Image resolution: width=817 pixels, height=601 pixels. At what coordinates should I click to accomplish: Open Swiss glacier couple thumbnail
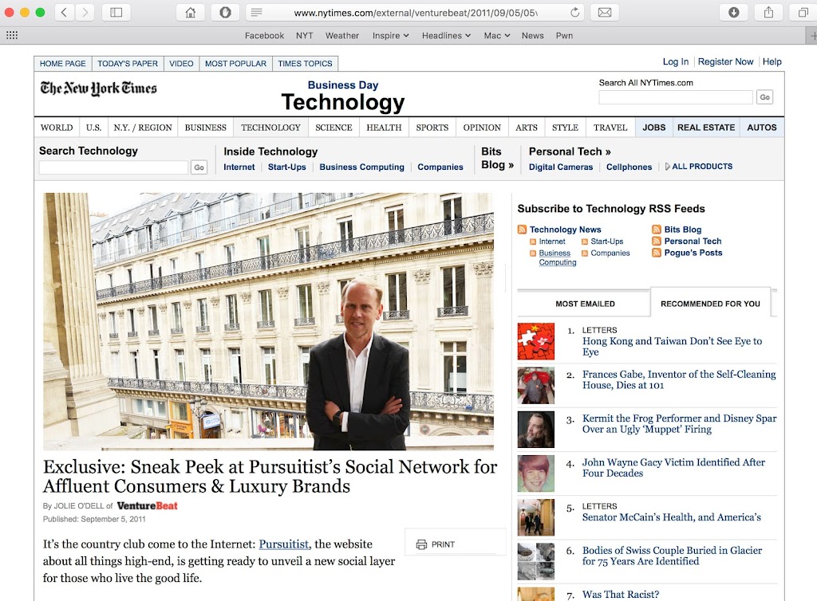click(535, 561)
